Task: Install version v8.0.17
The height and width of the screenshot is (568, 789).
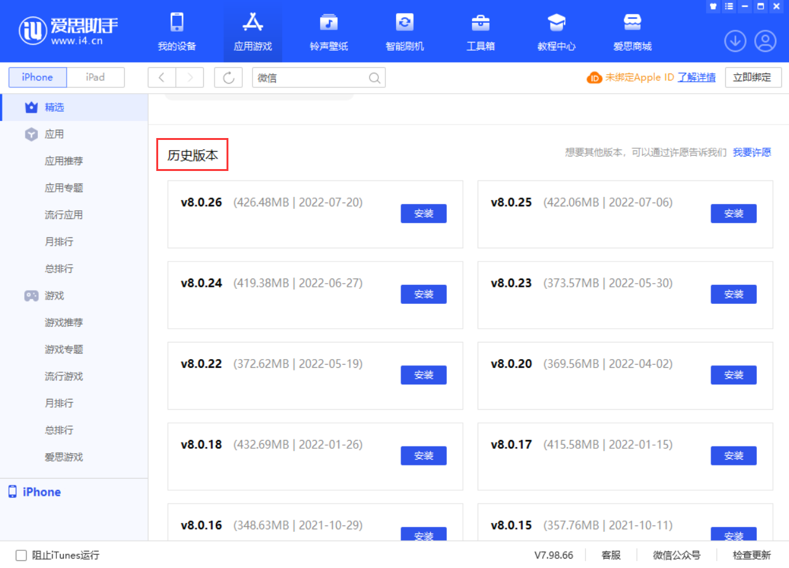Action: [x=733, y=455]
